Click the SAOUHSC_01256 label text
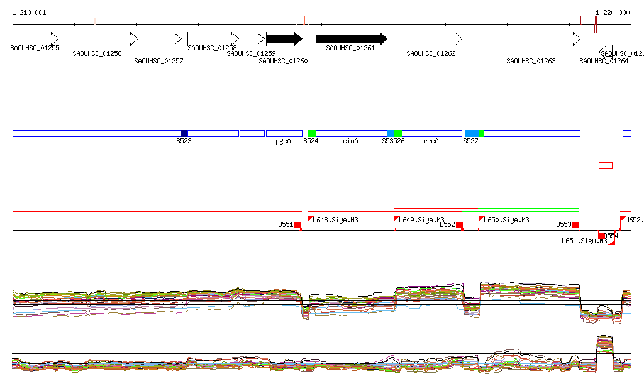Screen dimensions: 644x384 pos(97,54)
